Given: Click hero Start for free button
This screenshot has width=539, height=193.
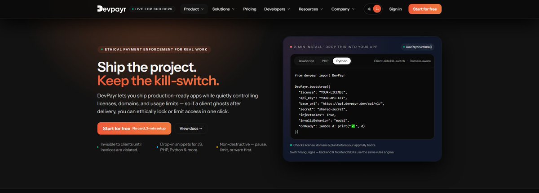Looking at the screenshot, I should 134,129.
